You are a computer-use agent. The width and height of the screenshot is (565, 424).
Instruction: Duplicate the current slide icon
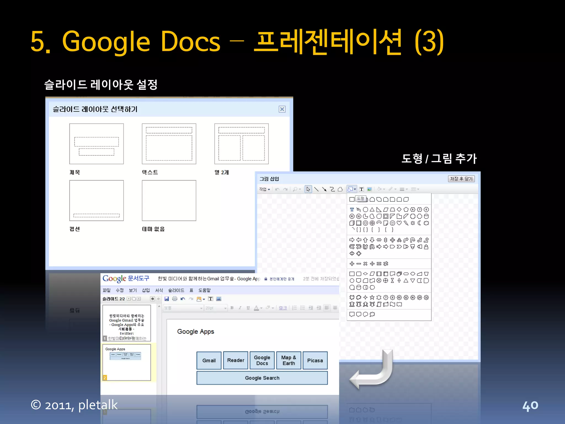click(x=134, y=299)
